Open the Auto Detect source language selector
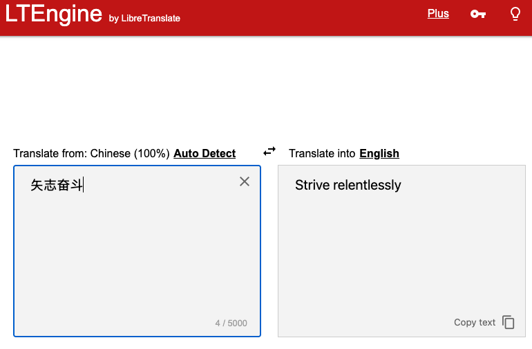The height and width of the screenshot is (349, 532). click(x=205, y=153)
